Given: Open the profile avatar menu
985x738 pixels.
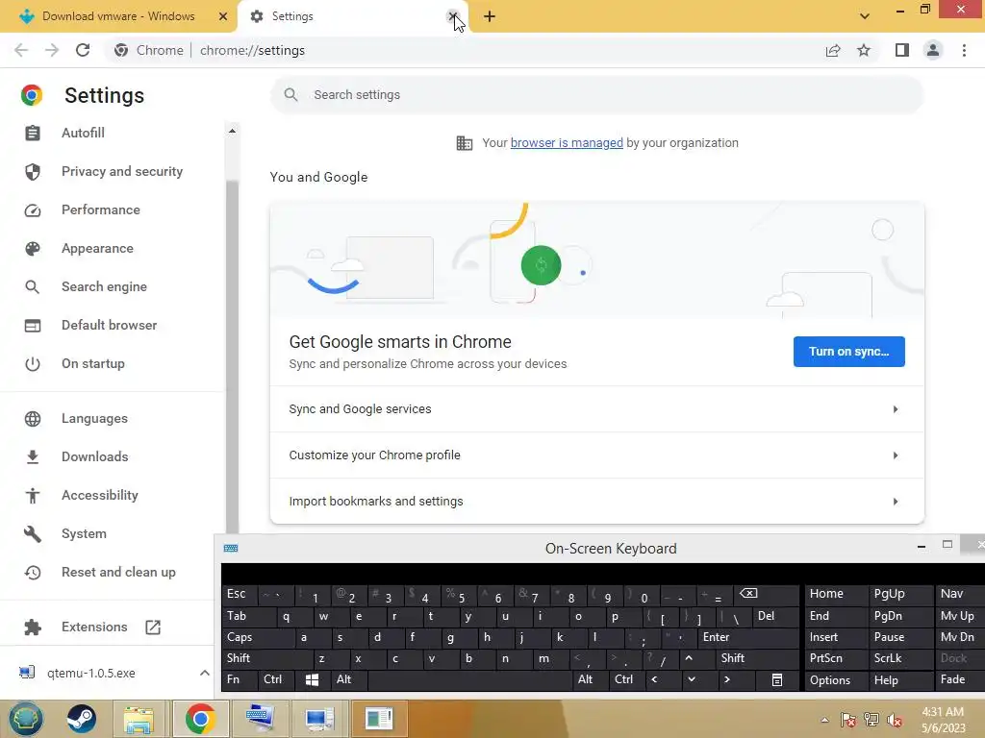Looking at the screenshot, I should 933,50.
